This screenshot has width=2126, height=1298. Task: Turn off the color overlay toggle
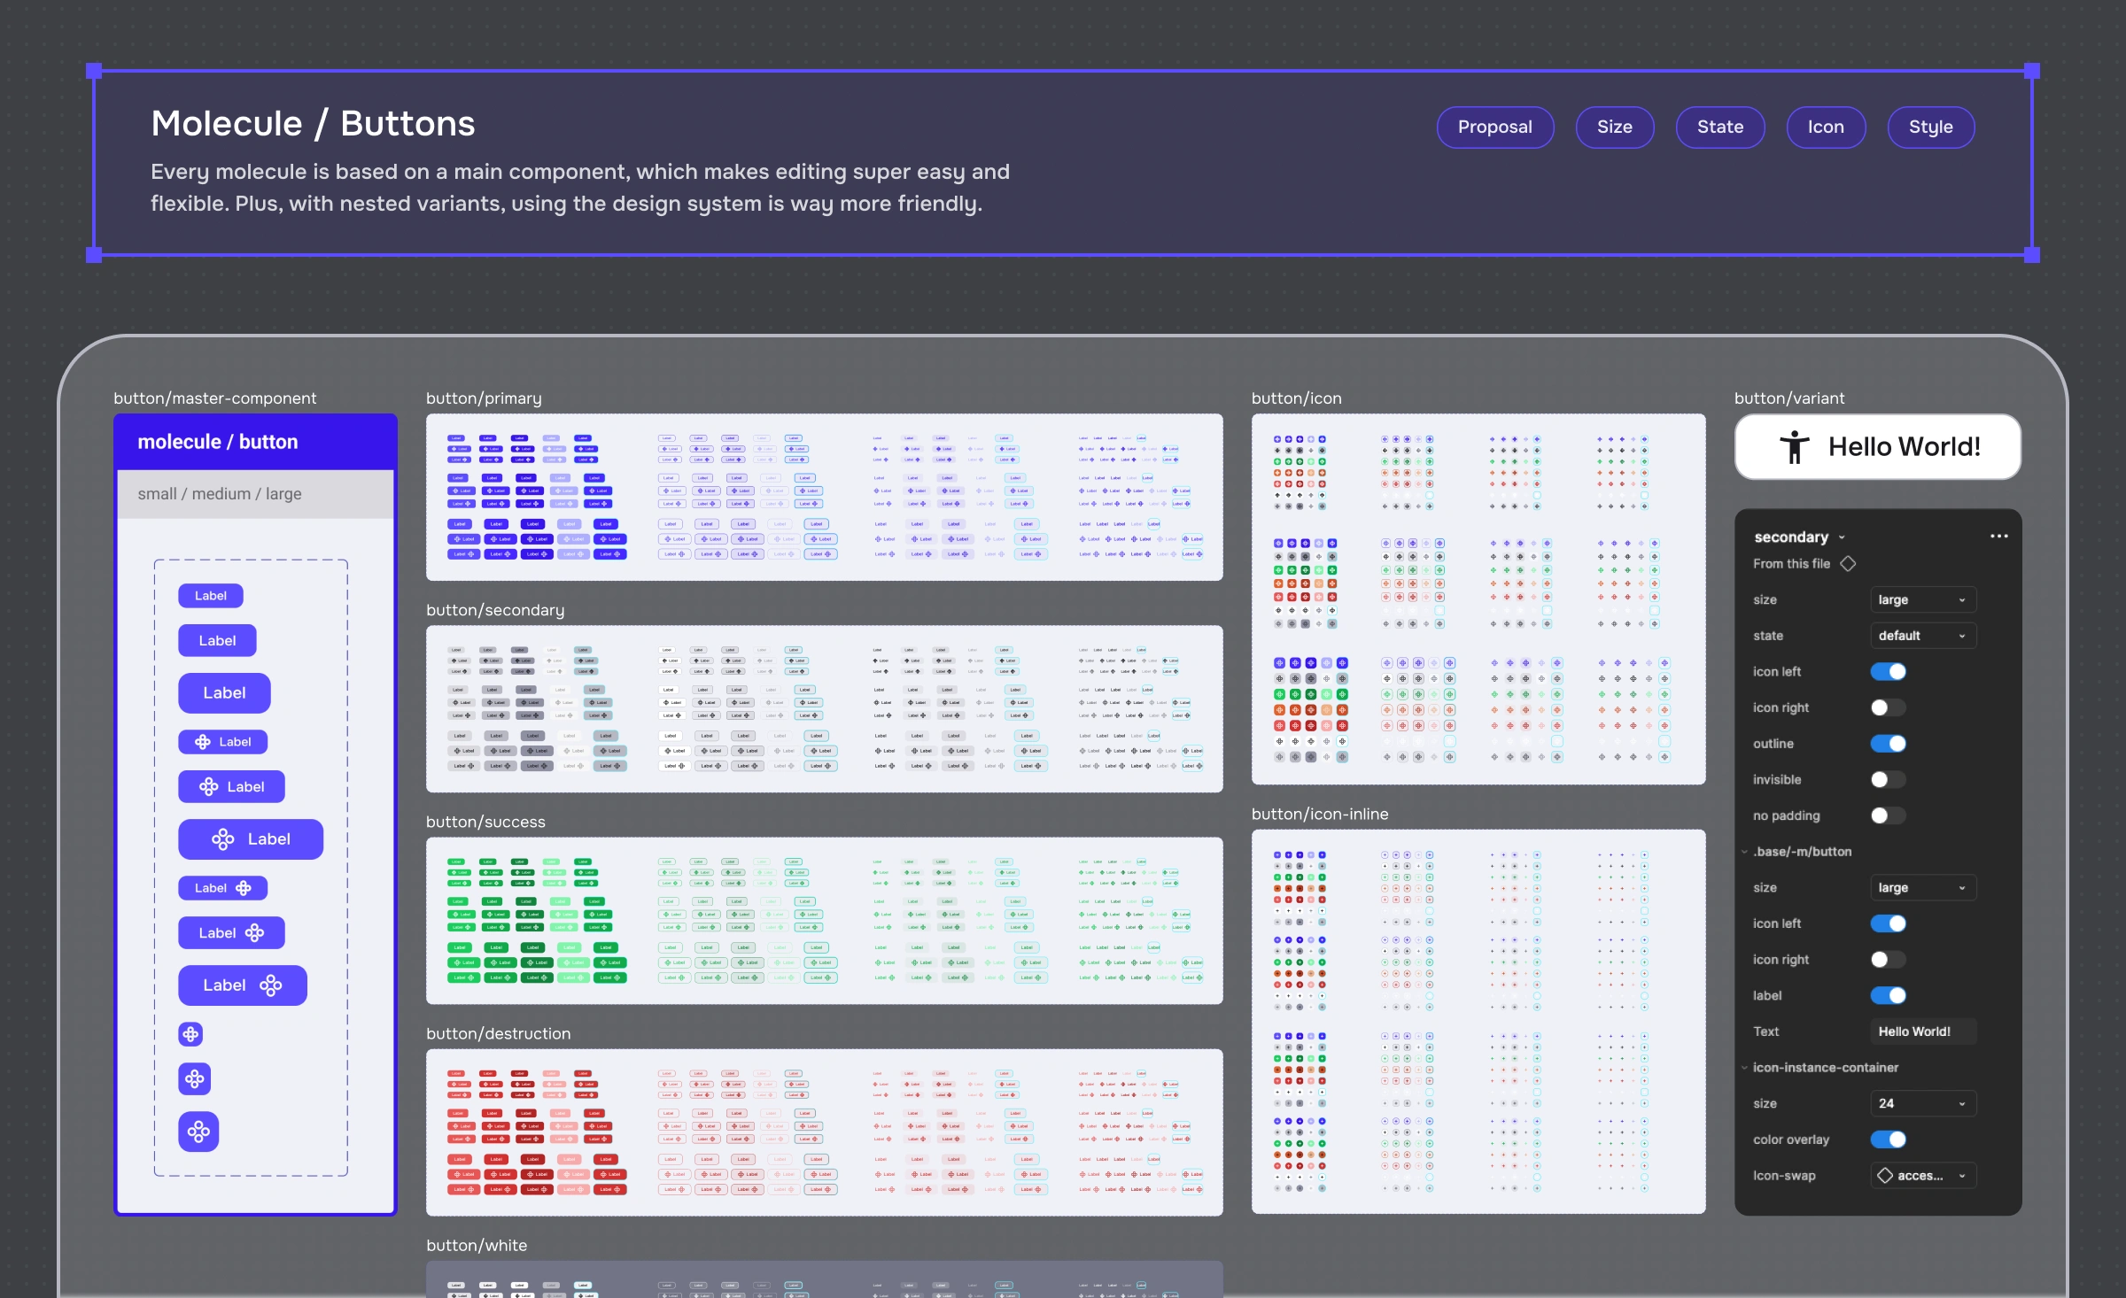click(x=1888, y=1140)
